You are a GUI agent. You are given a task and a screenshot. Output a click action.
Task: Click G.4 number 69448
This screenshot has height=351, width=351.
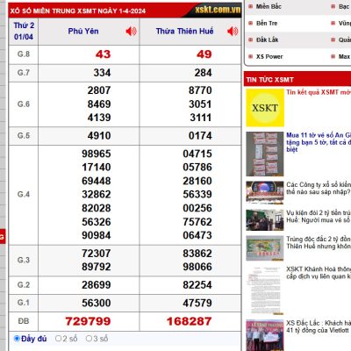point(97,181)
